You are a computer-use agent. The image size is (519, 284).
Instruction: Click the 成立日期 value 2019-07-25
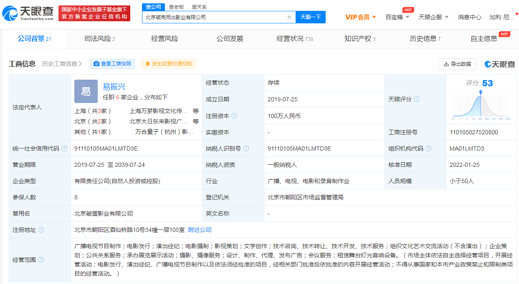(x=282, y=99)
